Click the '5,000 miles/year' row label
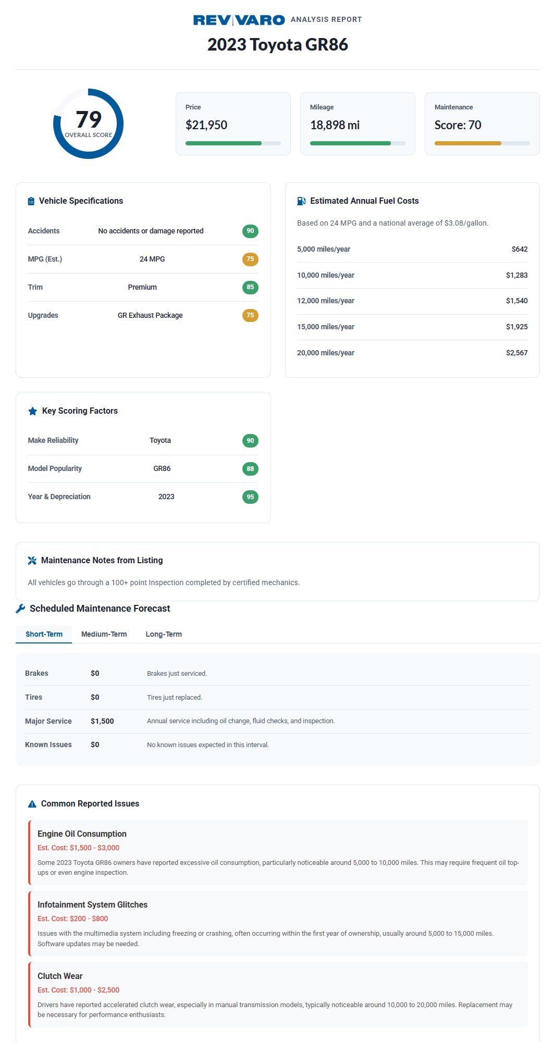The image size is (555, 1042). point(324,249)
